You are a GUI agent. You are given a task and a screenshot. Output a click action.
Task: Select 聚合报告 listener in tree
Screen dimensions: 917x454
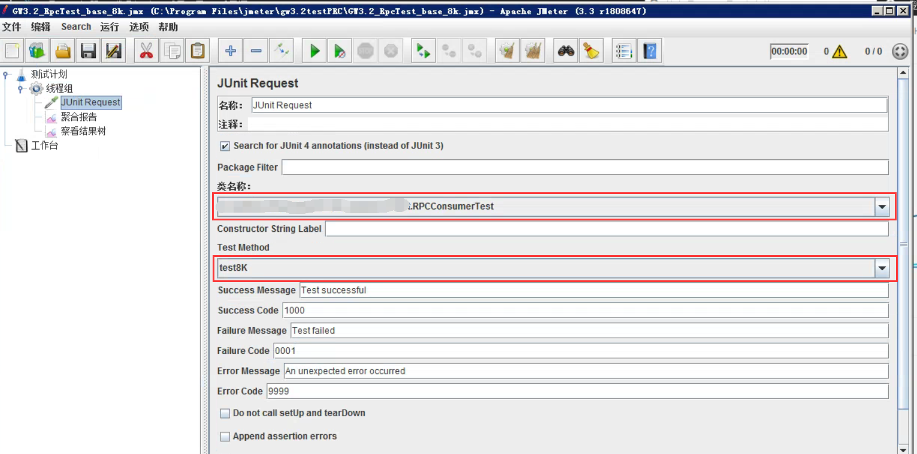pos(79,117)
